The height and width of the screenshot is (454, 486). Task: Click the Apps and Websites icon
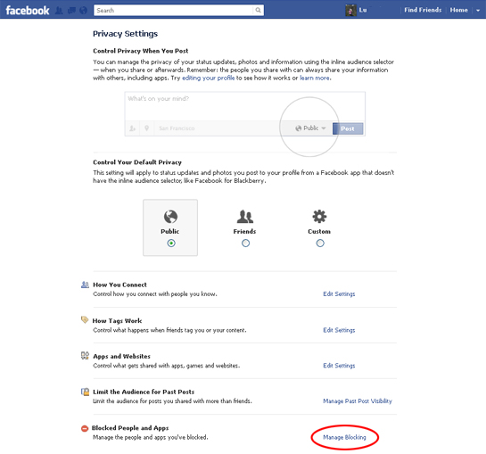coord(85,355)
